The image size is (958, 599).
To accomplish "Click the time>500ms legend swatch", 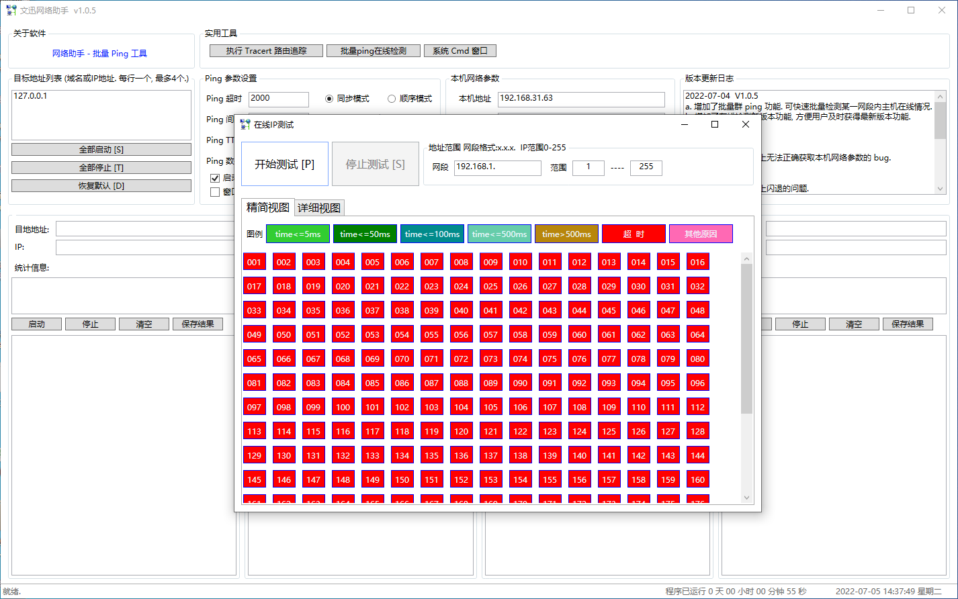I will [x=566, y=234].
